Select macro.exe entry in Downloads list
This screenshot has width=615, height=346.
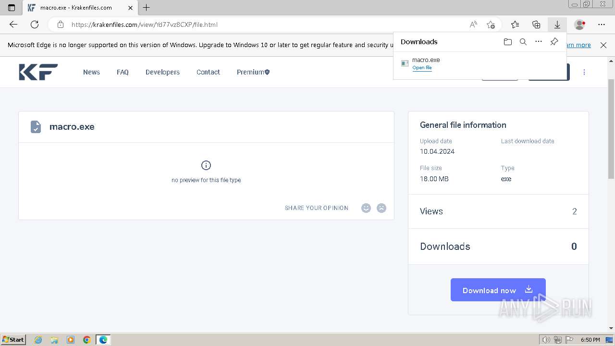(480, 64)
